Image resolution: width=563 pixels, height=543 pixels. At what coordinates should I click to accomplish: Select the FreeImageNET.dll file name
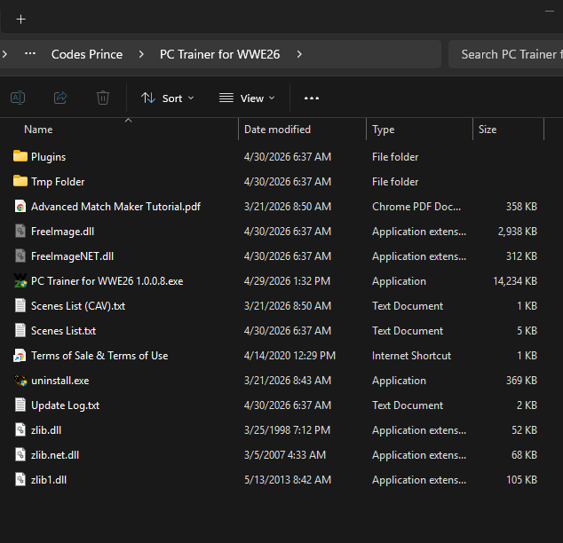click(72, 256)
